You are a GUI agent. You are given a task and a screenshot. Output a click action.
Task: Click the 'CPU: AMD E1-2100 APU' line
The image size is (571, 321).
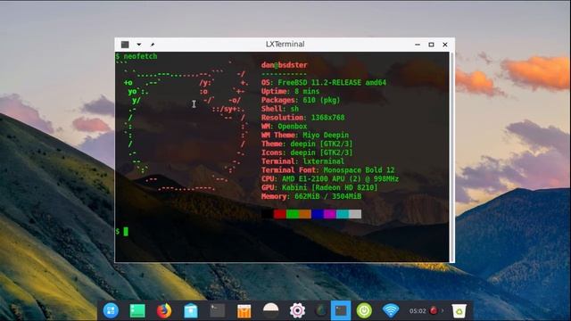point(330,178)
